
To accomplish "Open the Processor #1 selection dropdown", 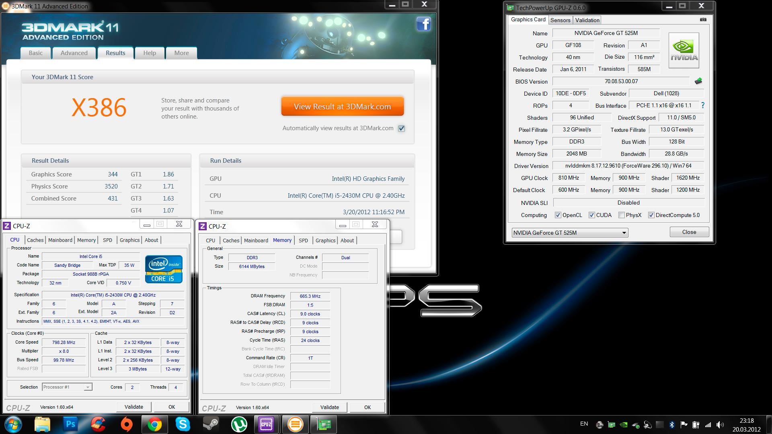I will click(x=67, y=387).
